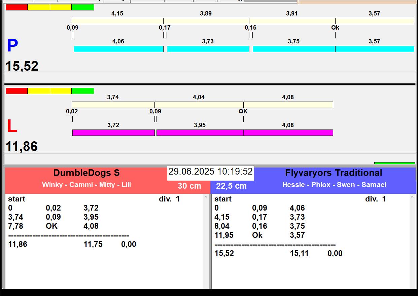Click the dog lineup Hessie - Phlox - Swen - Samael
The width and height of the screenshot is (418, 296).
pyautogui.click(x=334, y=185)
